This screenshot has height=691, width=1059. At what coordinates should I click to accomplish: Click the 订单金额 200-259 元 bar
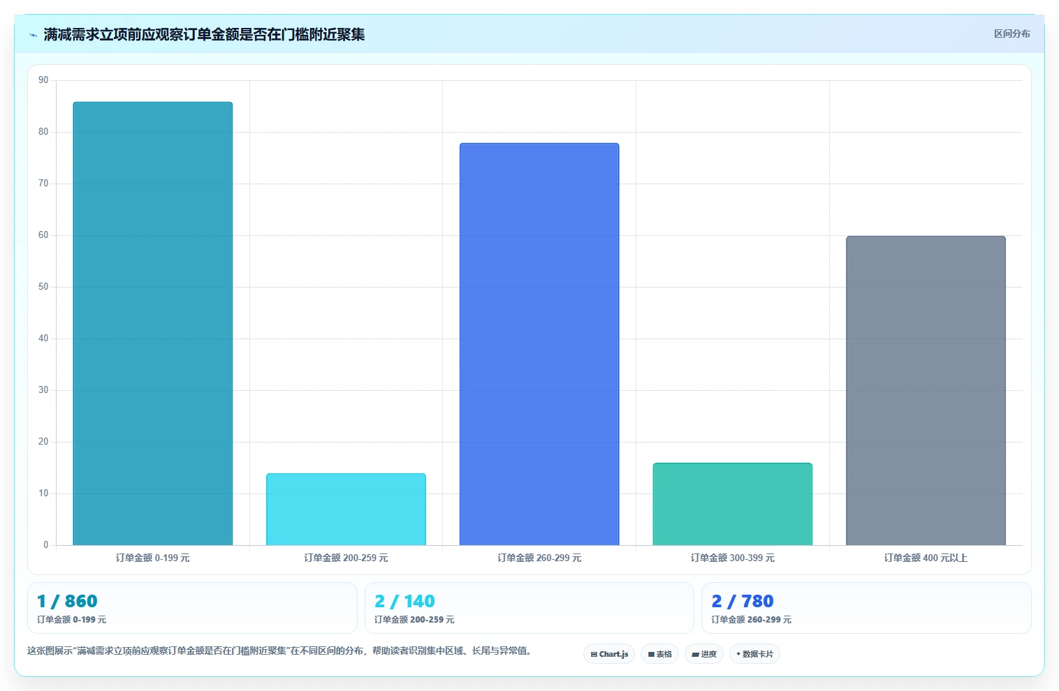[x=346, y=510]
